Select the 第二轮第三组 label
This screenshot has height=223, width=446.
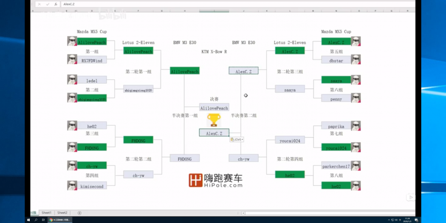pyautogui.click(x=290, y=72)
